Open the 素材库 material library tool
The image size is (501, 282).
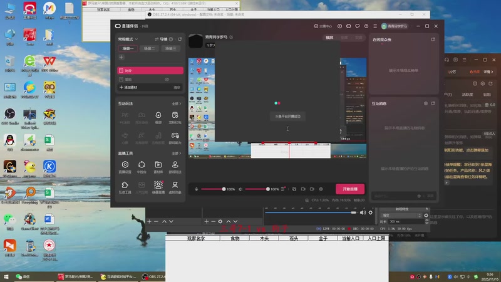[x=158, y=167]
